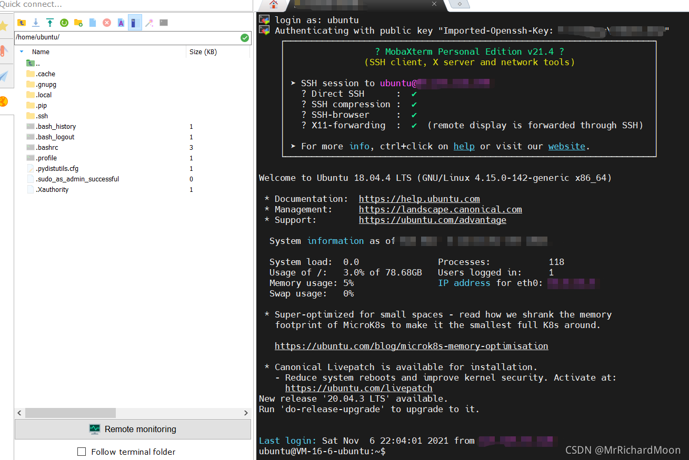Viewport: 689px width, 460px height.
Task: Go to parent directory using toolbar folder icon
Action: coord(22,23)
